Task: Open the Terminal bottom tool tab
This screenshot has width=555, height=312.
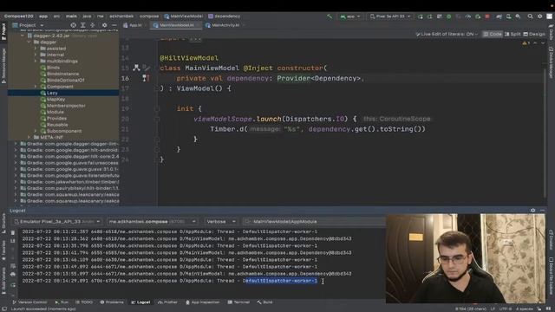Action: tap(238, 302)
